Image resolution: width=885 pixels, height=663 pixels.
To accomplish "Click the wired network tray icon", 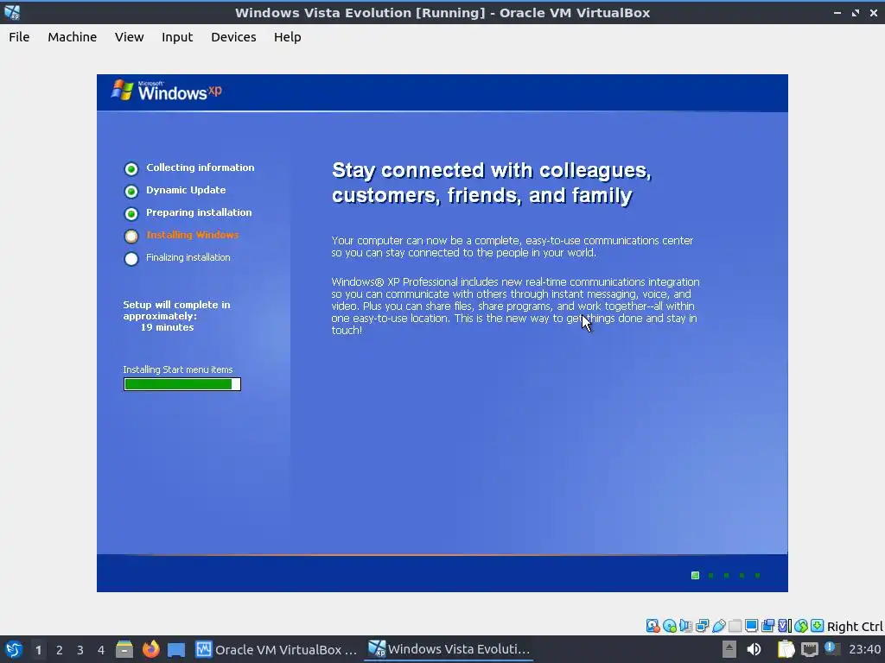I will [x=809, y=649].
